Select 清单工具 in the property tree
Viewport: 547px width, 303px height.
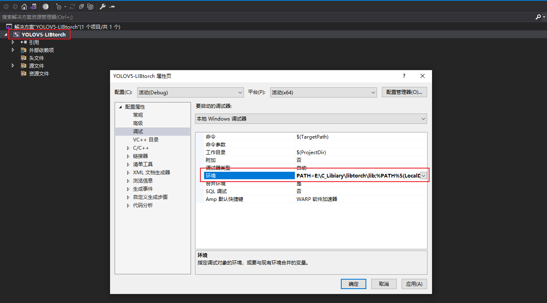pyautogui.click(x=143, y=164)
